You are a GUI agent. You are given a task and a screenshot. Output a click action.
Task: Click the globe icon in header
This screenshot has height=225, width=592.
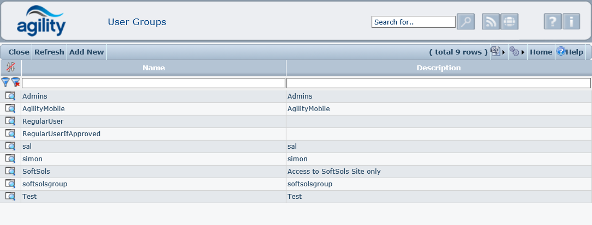tap(509, 22)
